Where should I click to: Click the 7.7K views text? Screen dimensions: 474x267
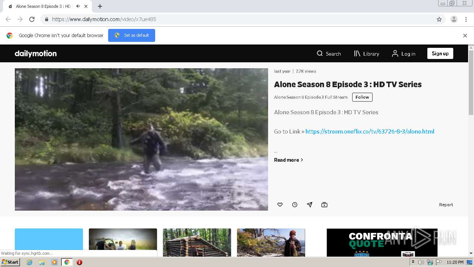pyautogui.click(x=306, y=71)
